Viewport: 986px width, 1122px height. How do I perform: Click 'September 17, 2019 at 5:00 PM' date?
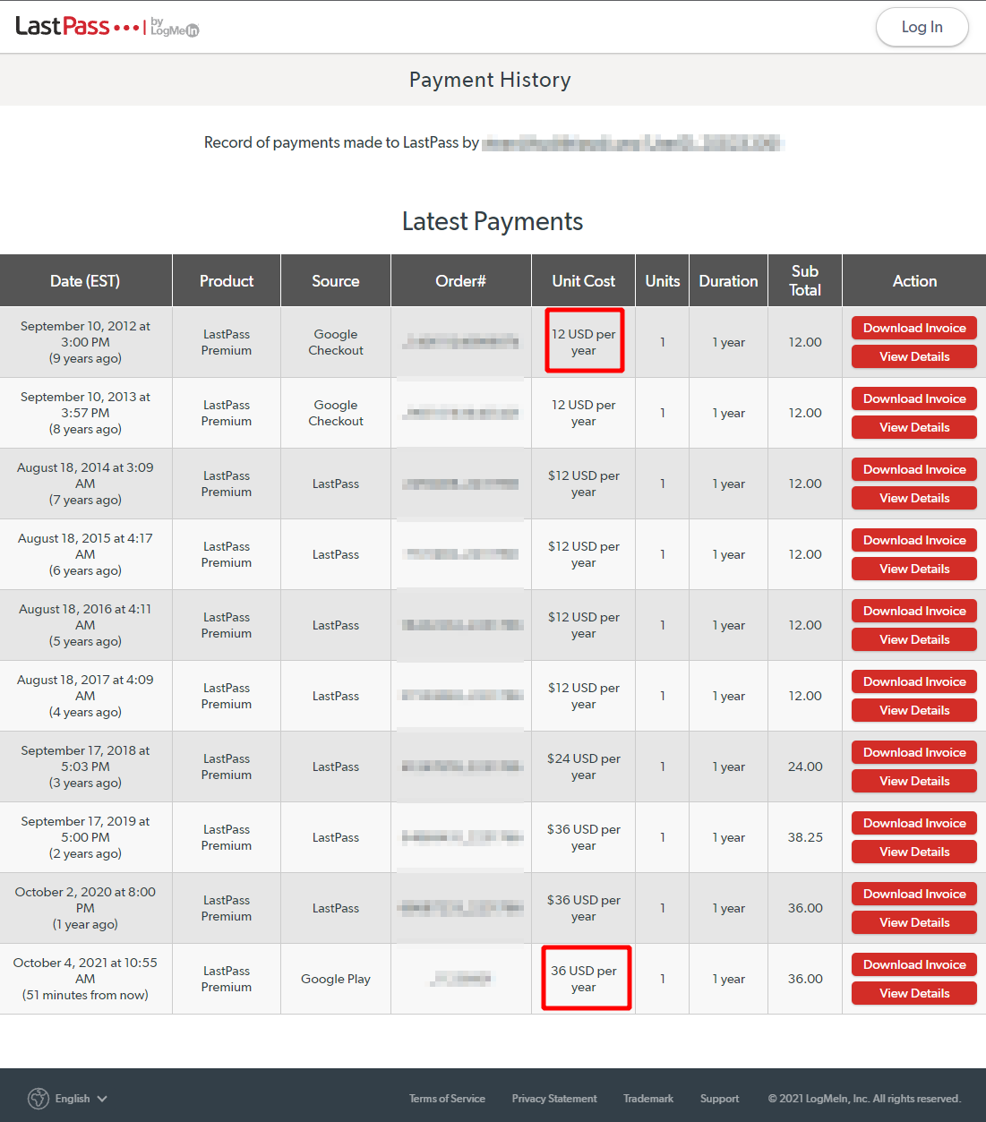click(x=85, y=829)
